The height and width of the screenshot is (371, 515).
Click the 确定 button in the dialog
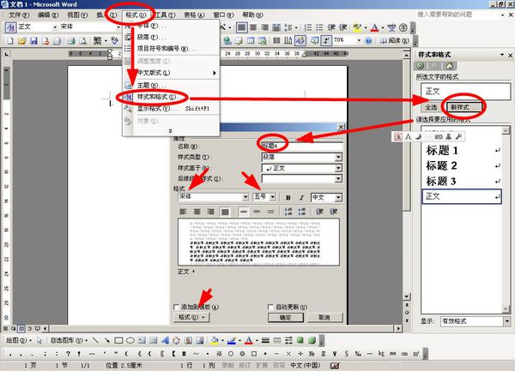(286, 317)
